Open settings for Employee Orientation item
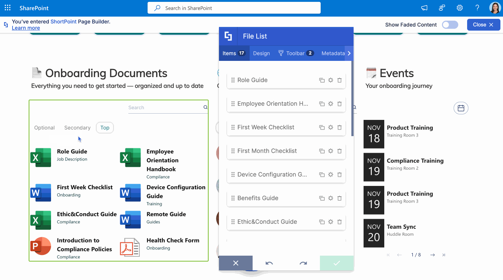This screenshot has width=503, height=280. click(331, 104)
